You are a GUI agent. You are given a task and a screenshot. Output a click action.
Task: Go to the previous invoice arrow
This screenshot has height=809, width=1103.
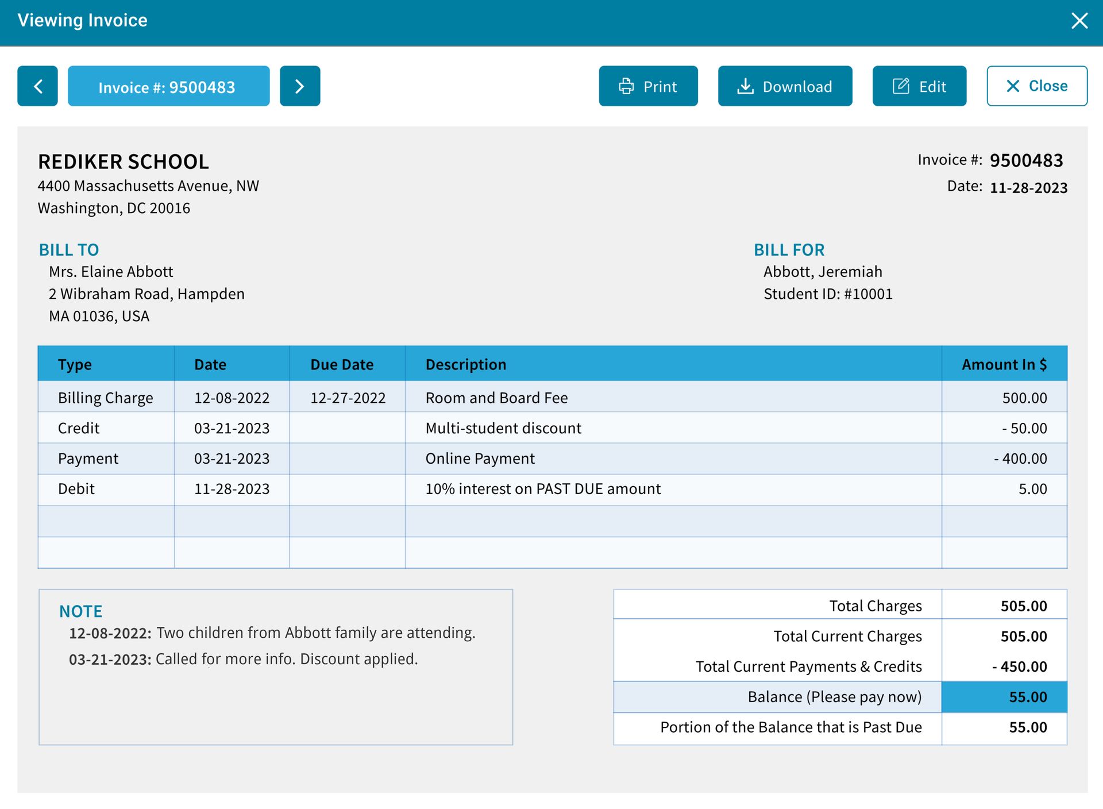click(37, 86)
